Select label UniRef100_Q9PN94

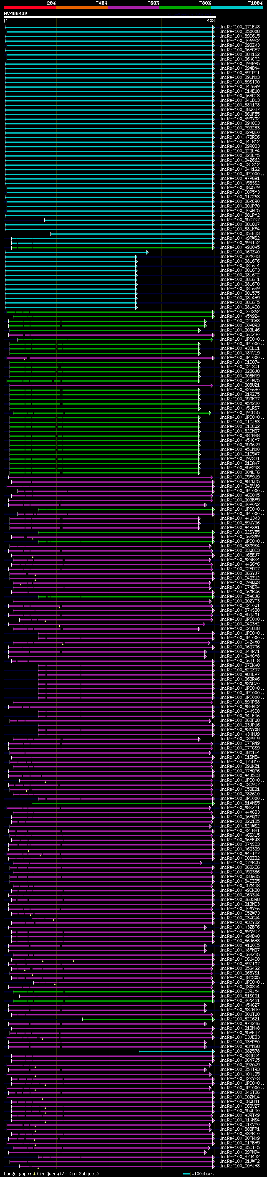(x=239, y=1152)
